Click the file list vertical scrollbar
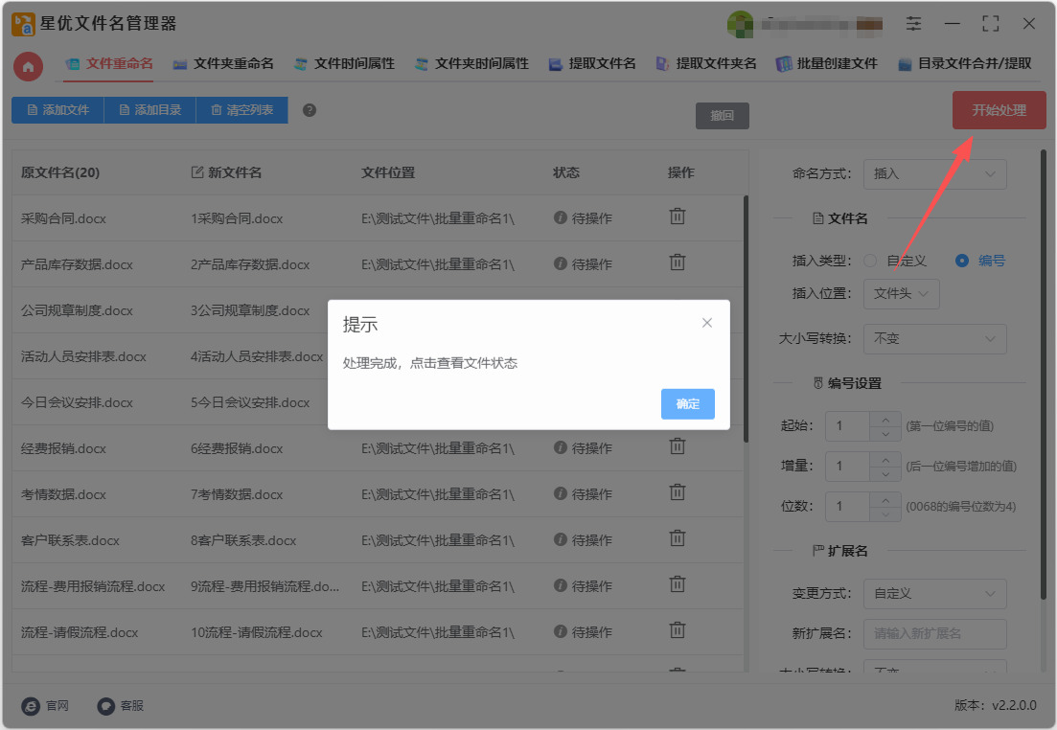 pyautogui.click(x=746, y=319)
